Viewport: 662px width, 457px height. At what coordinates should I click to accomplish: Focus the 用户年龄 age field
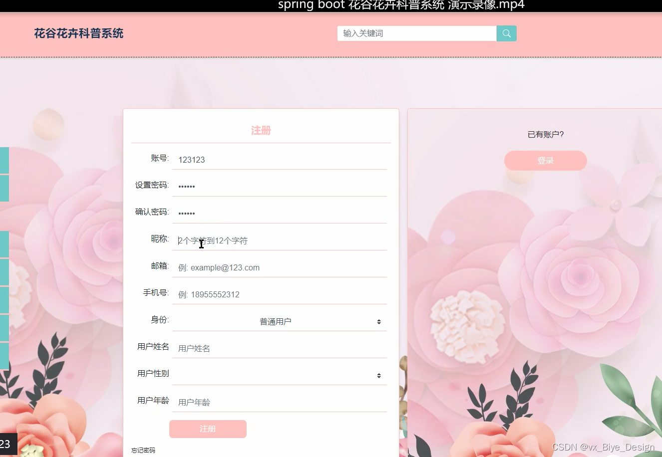(280, 402)
